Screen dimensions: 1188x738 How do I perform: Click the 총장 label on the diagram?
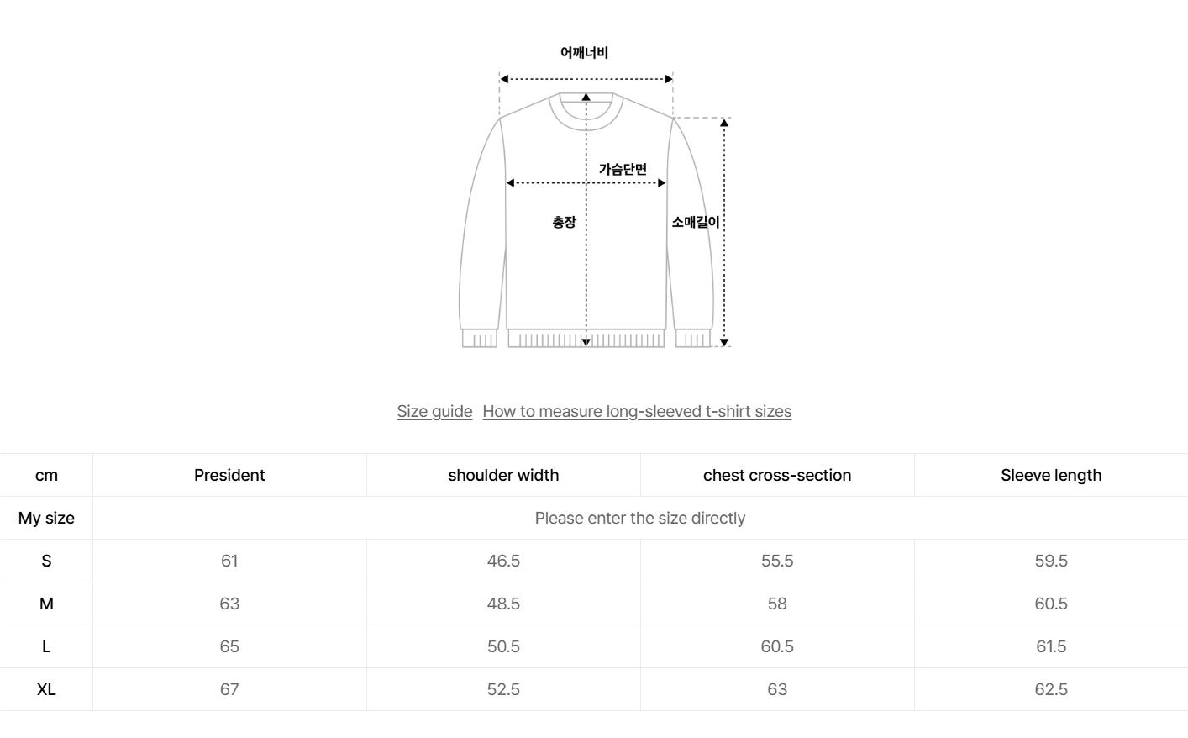click(564, 222)
